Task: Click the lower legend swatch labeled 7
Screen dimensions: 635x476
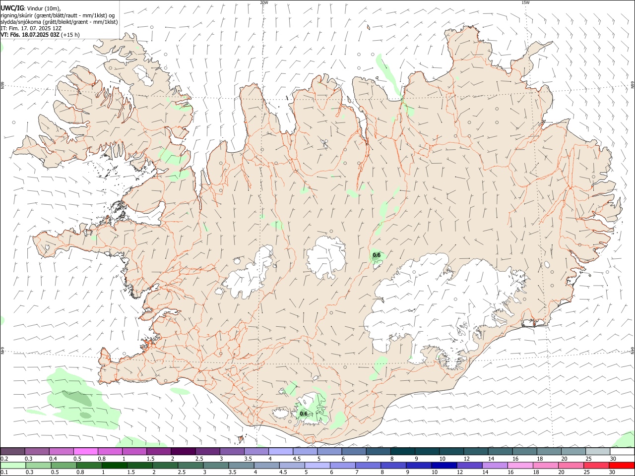Action: 368,466
